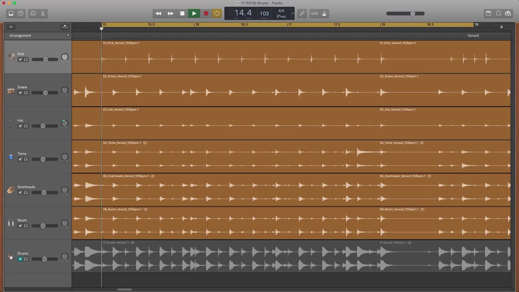Viewport: 519px width, 292px height.
Task: Open the Notepad
Action: point(488,14)
